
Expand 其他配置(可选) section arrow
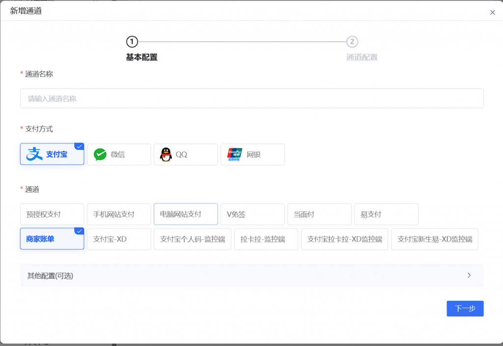click(x=469, y=275)
